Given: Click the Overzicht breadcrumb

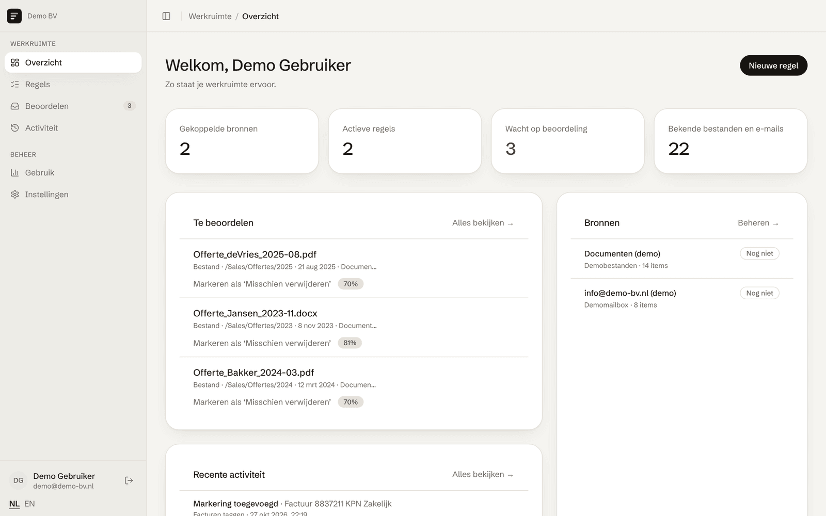Looking at the screenshot, I should pyautogui.click(x=260, y=16).
